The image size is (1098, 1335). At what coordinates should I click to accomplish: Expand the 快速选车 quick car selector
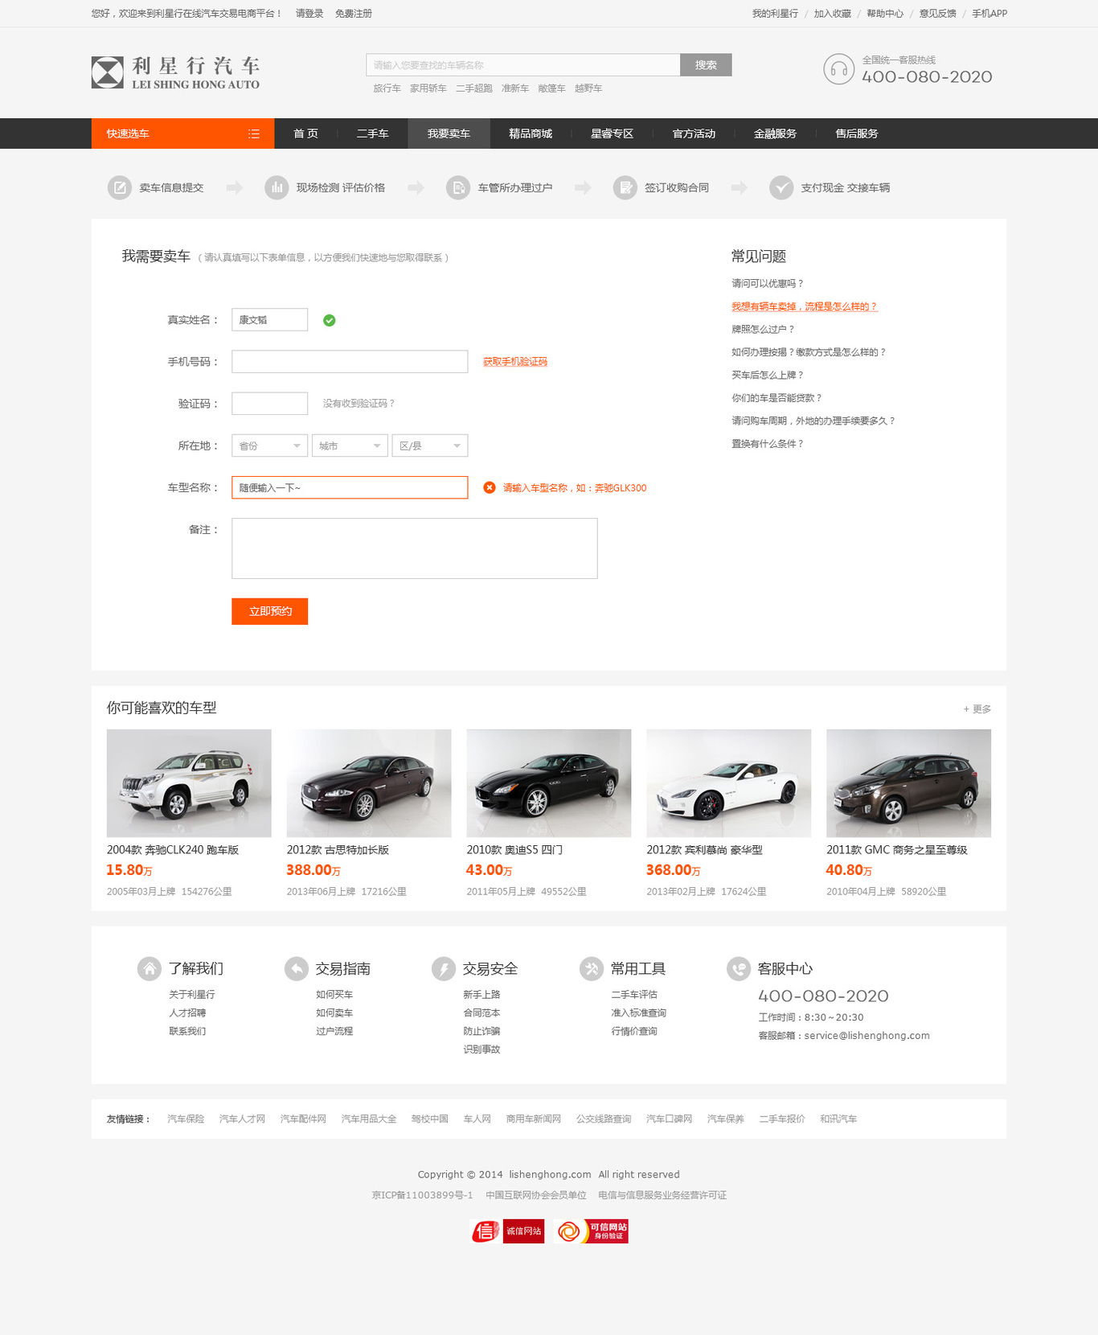click(182, 133)
